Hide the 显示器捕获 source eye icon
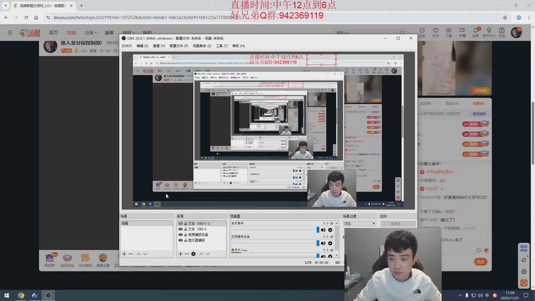The width and height of the screenshot is (535, 301). 181,240
